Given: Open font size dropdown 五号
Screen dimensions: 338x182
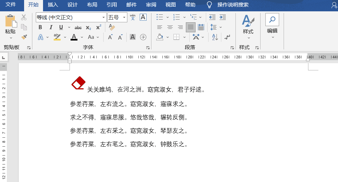Looking at the screenshot, I should tap(124, 18).
